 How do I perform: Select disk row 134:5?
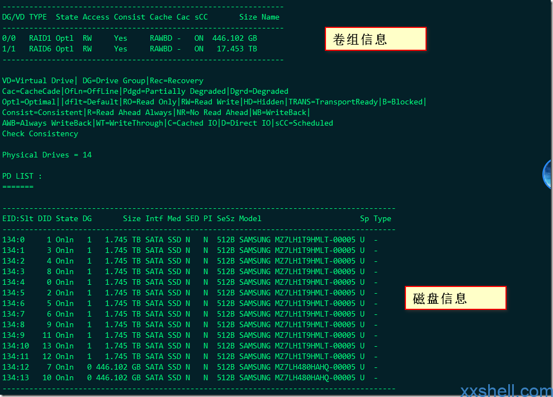coord(190,293)
